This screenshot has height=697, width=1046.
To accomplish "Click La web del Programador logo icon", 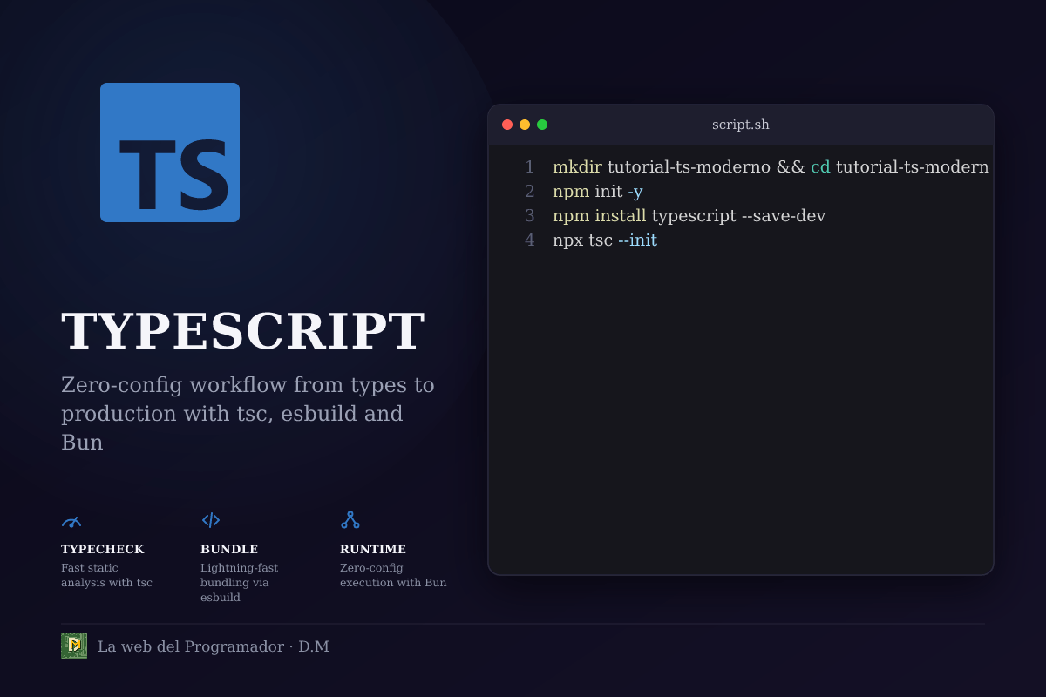I will coord(74,646).
